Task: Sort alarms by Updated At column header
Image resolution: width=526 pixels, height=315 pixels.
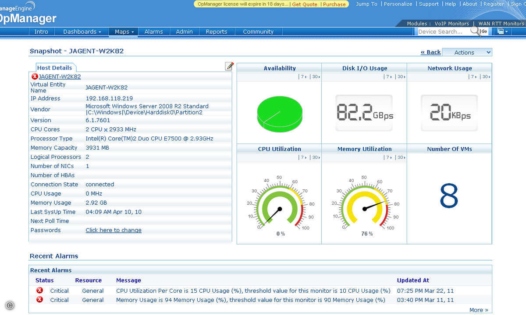Action: [413, 280]
